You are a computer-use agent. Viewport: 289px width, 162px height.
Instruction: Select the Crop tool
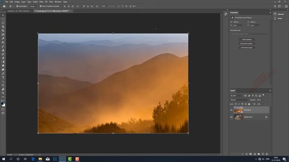[x=3, y=31]
